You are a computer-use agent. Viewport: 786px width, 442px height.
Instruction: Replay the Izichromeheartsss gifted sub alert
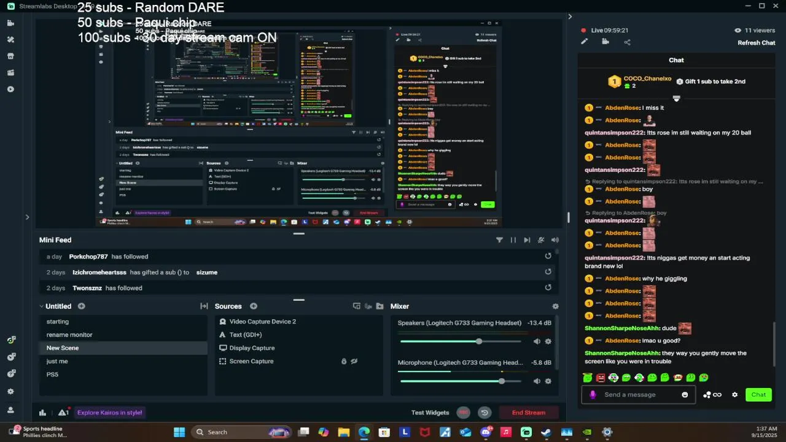[548, 272]
